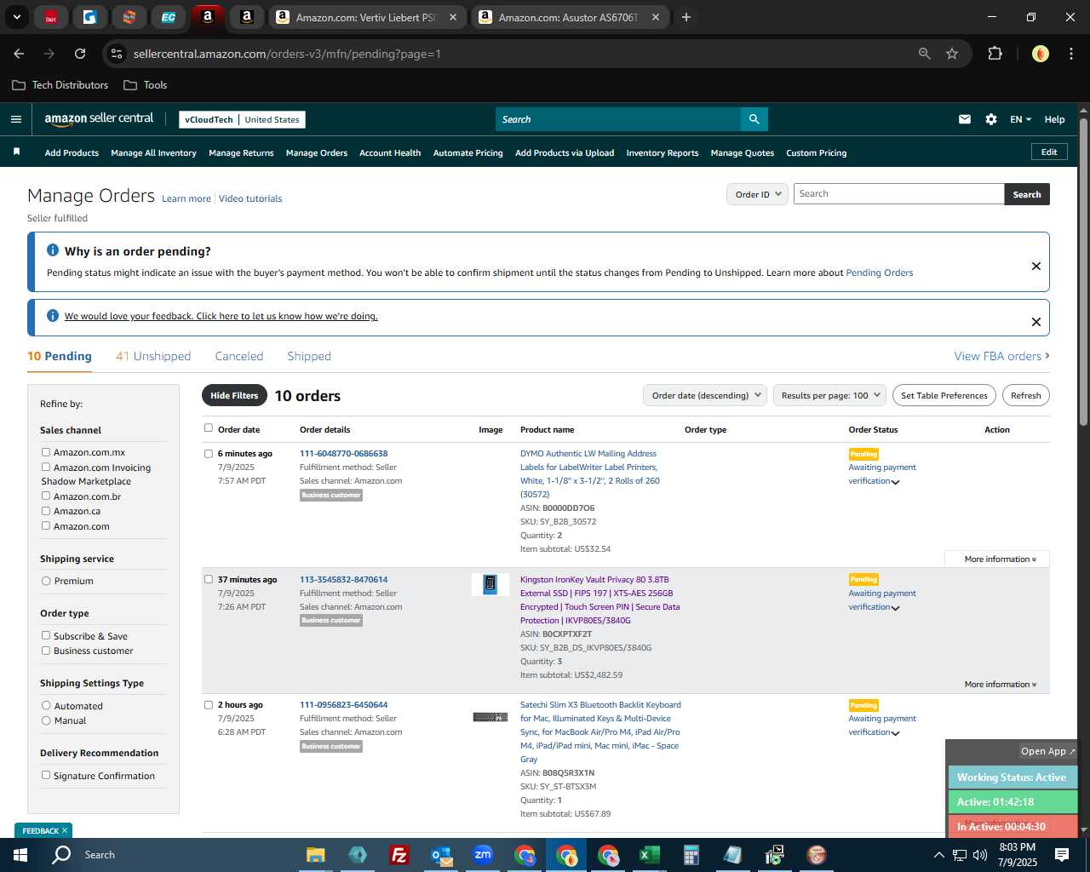Check the Amazon.com.mx sales channel filter
Viewport: 1090px width, 872px height.
(46, 452)
